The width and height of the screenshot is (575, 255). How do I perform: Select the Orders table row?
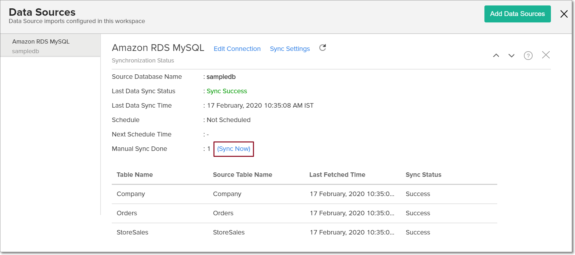pyautogui.click(x=127, y=213)
